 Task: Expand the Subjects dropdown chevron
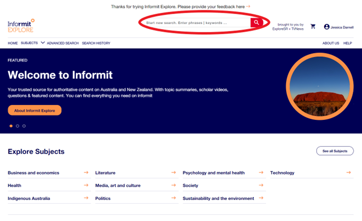pos(43,43)
